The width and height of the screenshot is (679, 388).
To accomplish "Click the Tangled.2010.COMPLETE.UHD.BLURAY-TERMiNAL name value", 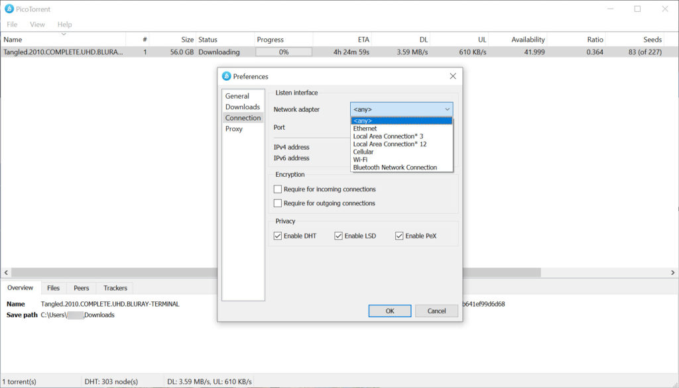I will (x=110, y=304).
